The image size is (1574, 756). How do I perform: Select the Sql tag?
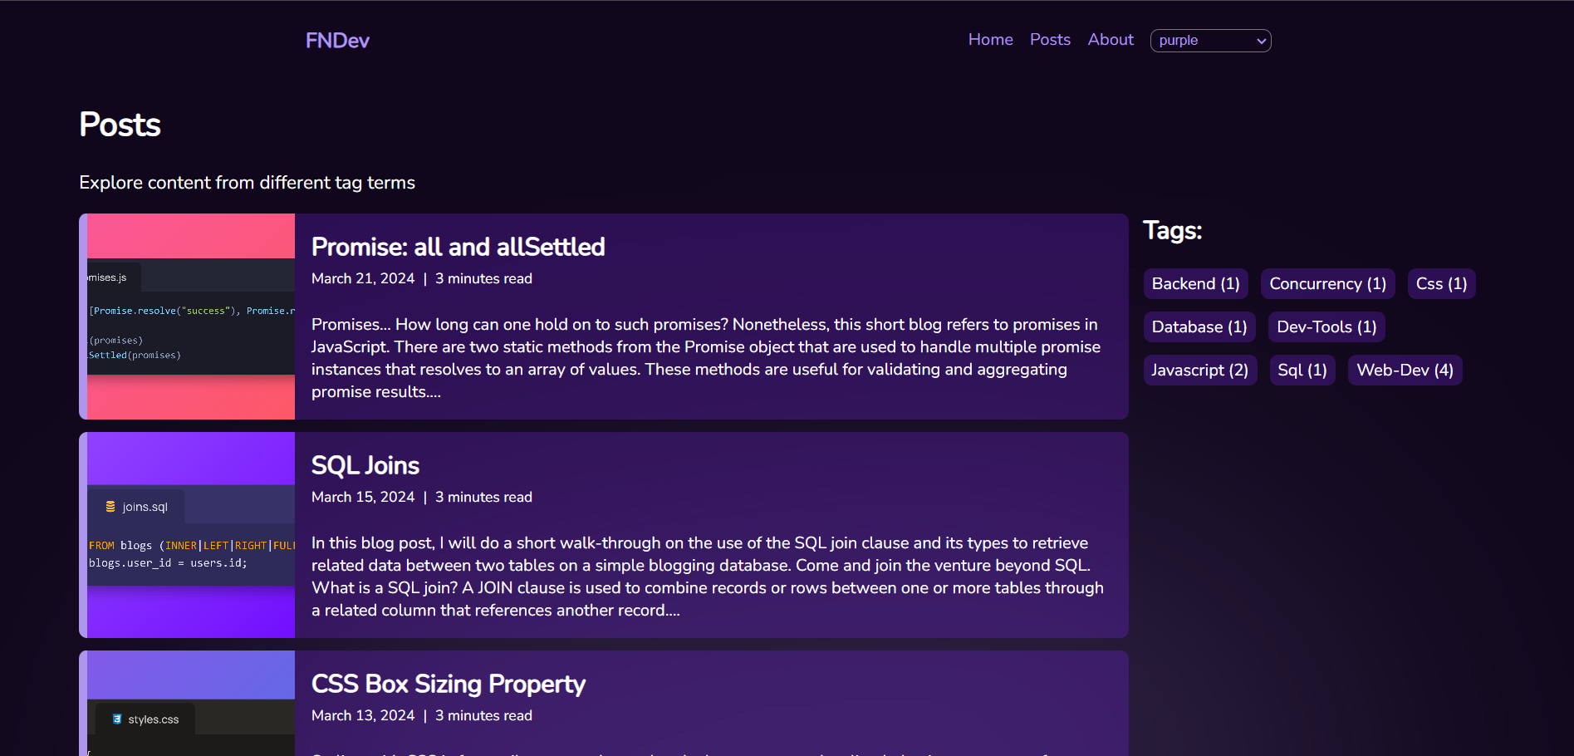click(1302, 371)
